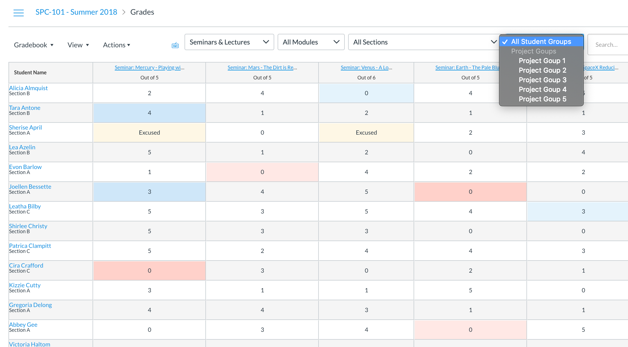The width and height of the screenshot is (628, 347).
Task: Open the hamburger navigation menu
Action: point(19,13)
